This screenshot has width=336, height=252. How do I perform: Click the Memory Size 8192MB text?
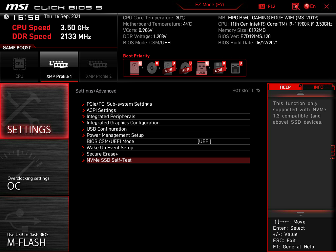[x=242, y=30]
